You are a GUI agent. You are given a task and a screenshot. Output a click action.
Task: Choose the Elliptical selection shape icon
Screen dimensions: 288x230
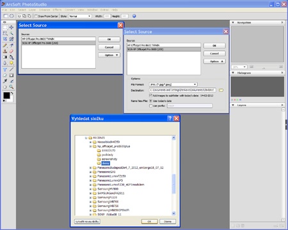pyautogui.click(x=12, y=16)
